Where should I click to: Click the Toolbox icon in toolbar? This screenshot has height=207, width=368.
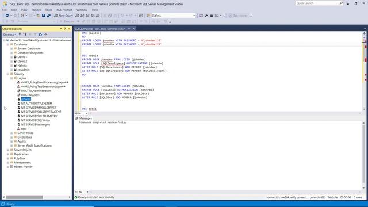point(212,16)
